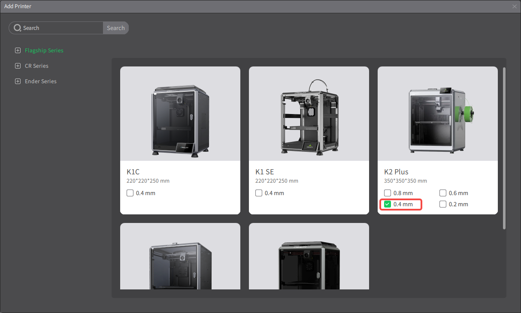The width and height of the screenshot is (521, 313).
Task: Close the Add Printer dialog
Action: pyautogui.click(x=514, y=6)
